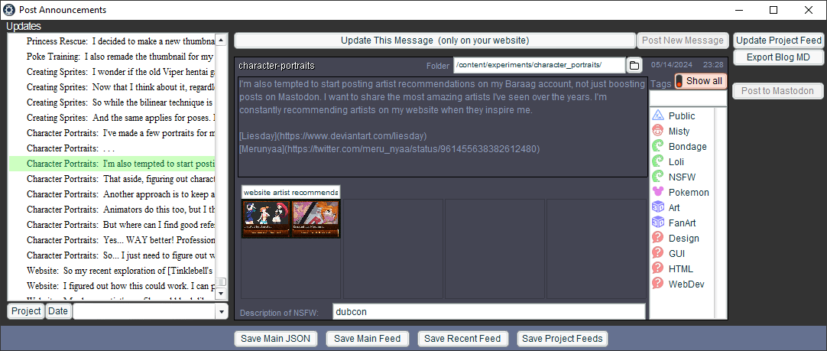The image size is (827, 351).
Task: Click the folder browse icon
Action: coord(634,65)
